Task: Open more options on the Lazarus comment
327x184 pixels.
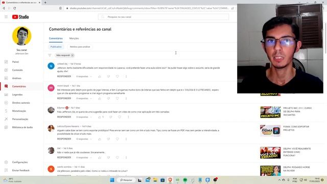Action: [126, 77]
